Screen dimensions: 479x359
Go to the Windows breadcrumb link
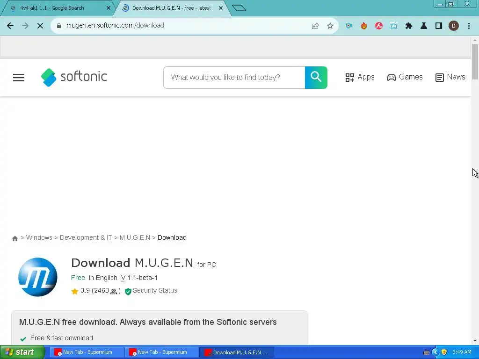coord(39,238)
